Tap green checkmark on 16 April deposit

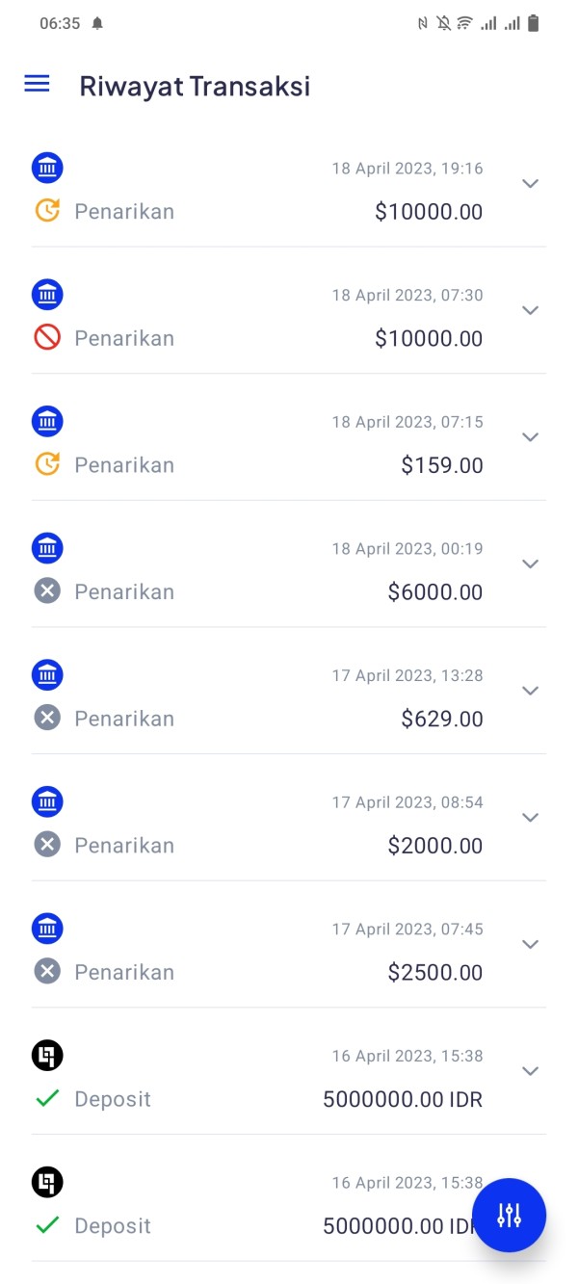(x=47, y=1098)
